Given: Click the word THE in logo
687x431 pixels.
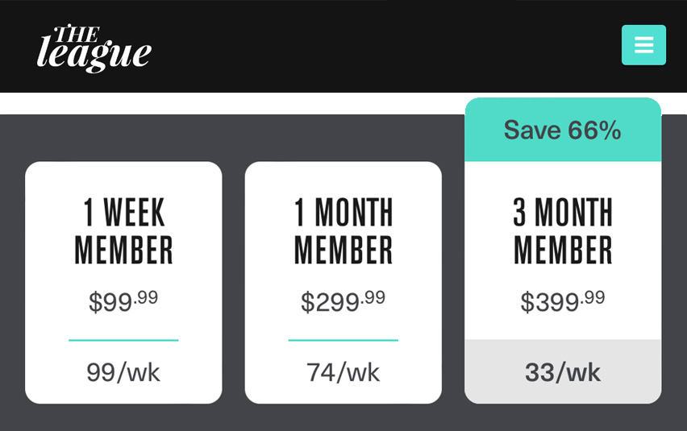Looking at the screenshot, I should tap(77, 34).
